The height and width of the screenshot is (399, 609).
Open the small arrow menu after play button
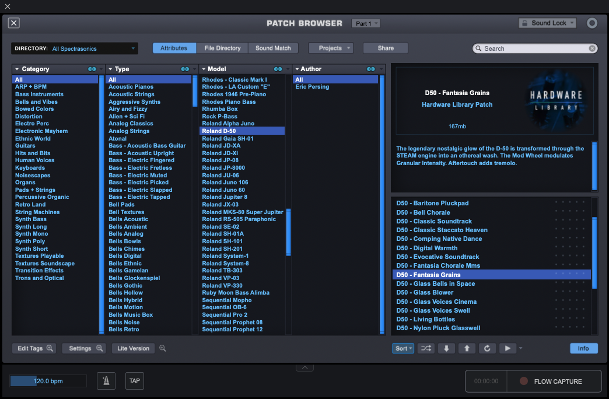pyautogui.click(x=520, y=348)
